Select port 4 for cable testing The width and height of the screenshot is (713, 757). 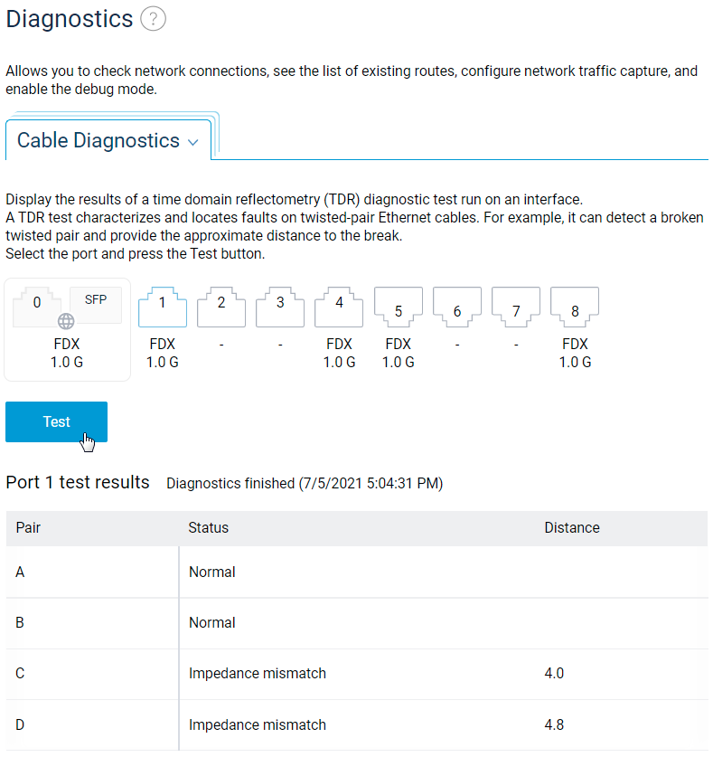[x=338, y=308]
